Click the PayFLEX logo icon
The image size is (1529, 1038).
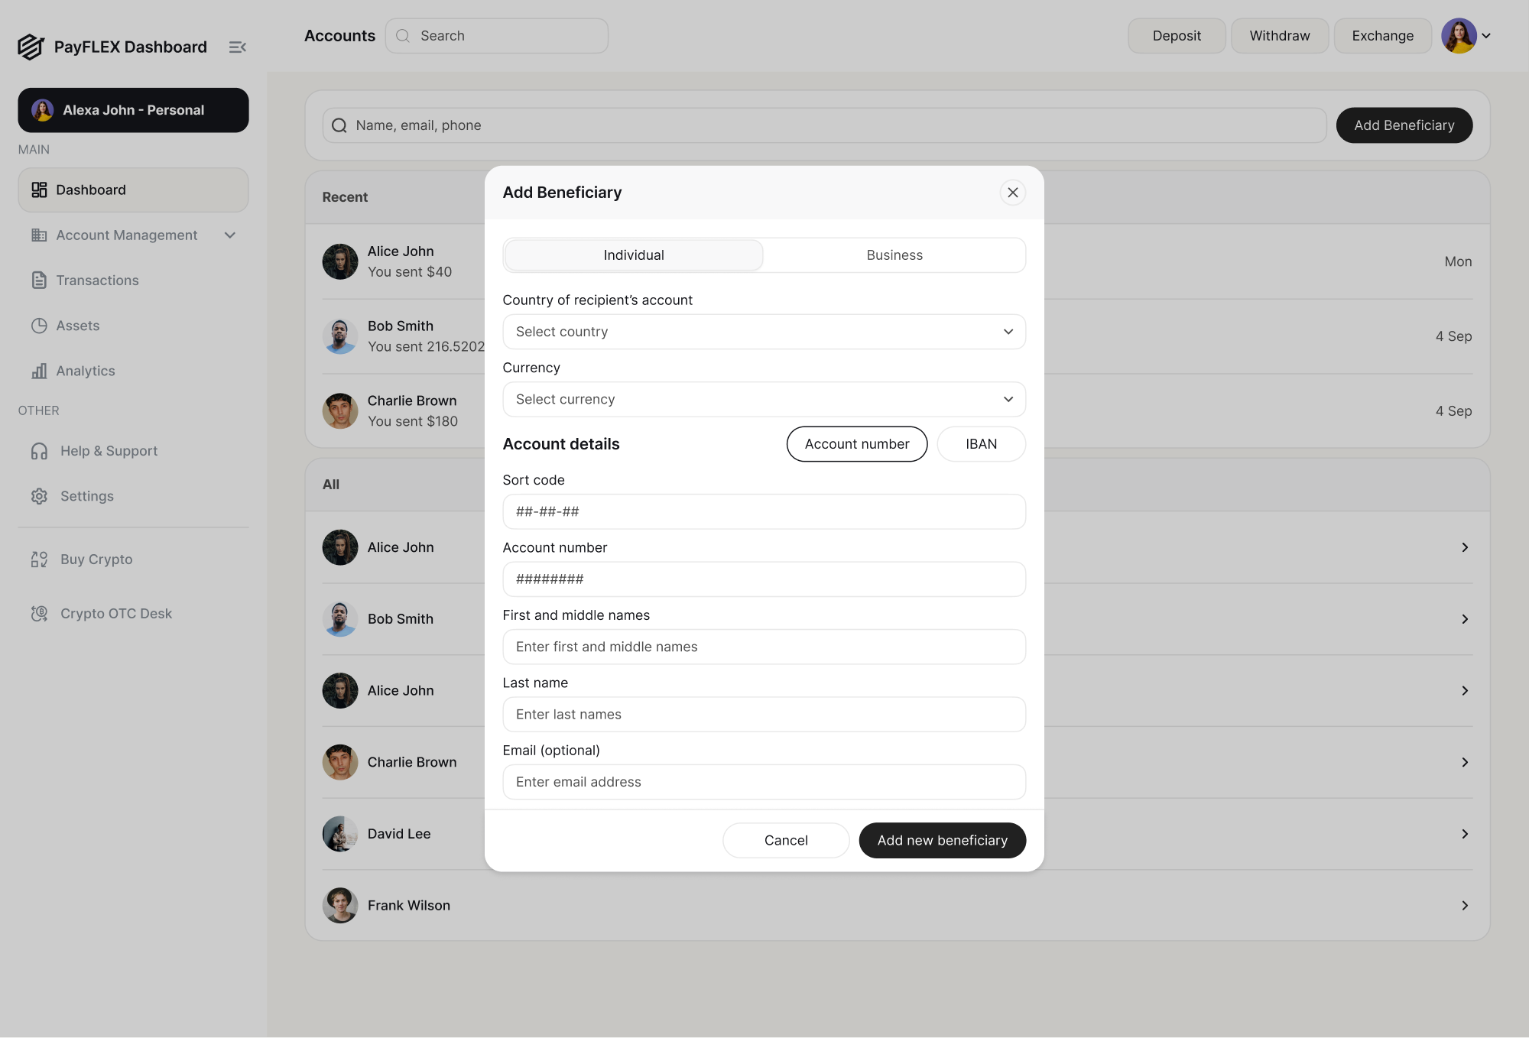(31, 47)
